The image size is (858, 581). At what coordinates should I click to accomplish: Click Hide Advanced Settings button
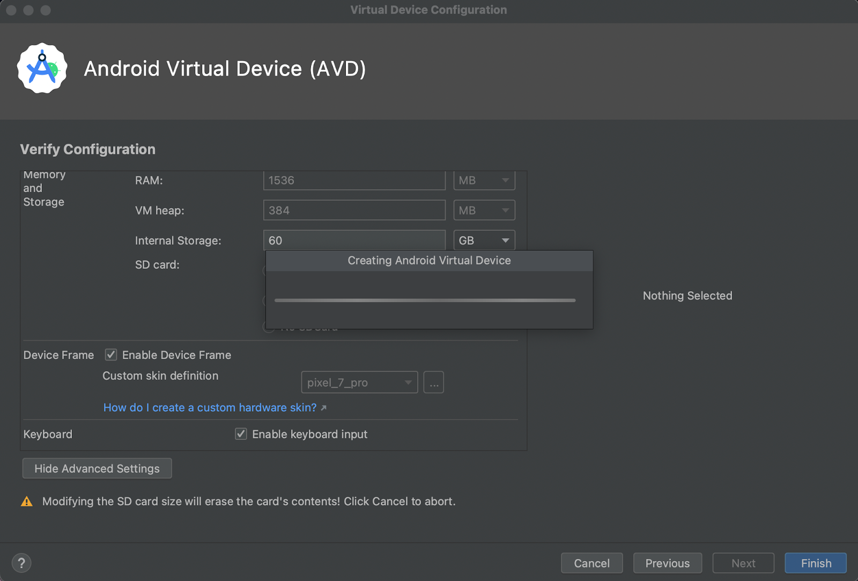[x=97, y=468]
